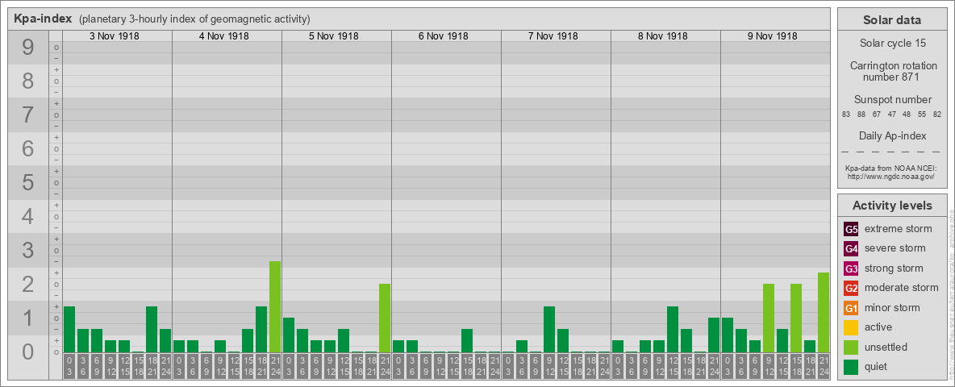The height and width of the screenshot is (387, 955).
Task: Click the Solar data panel heading
Action: click(x=891, y=20)
